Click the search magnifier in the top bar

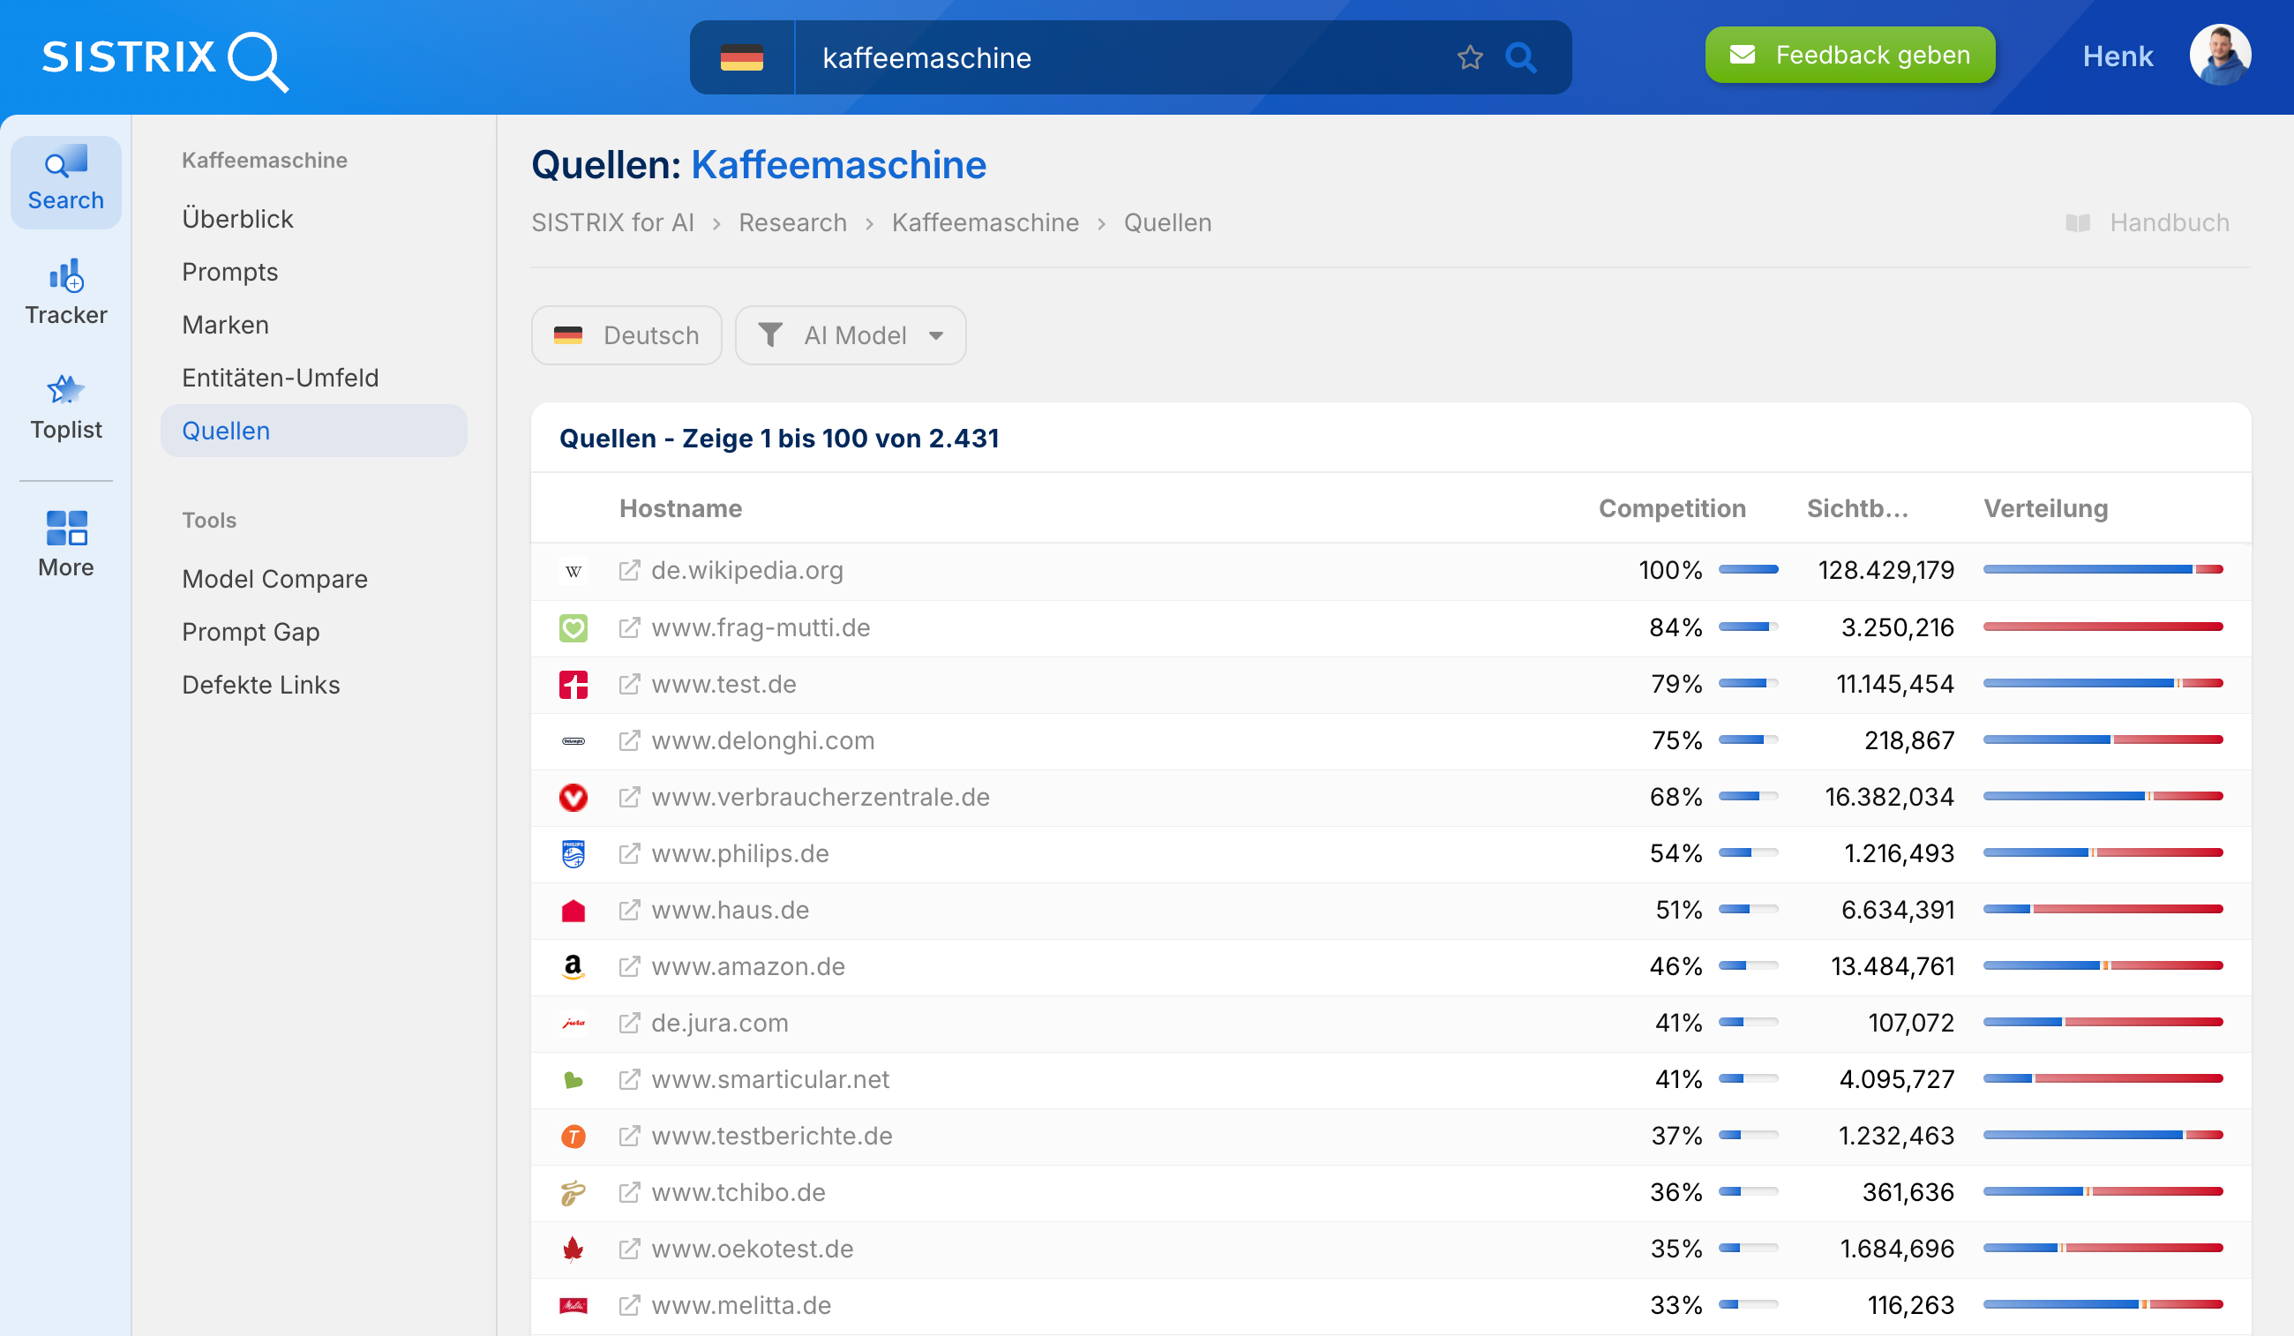click(1521, 57)
